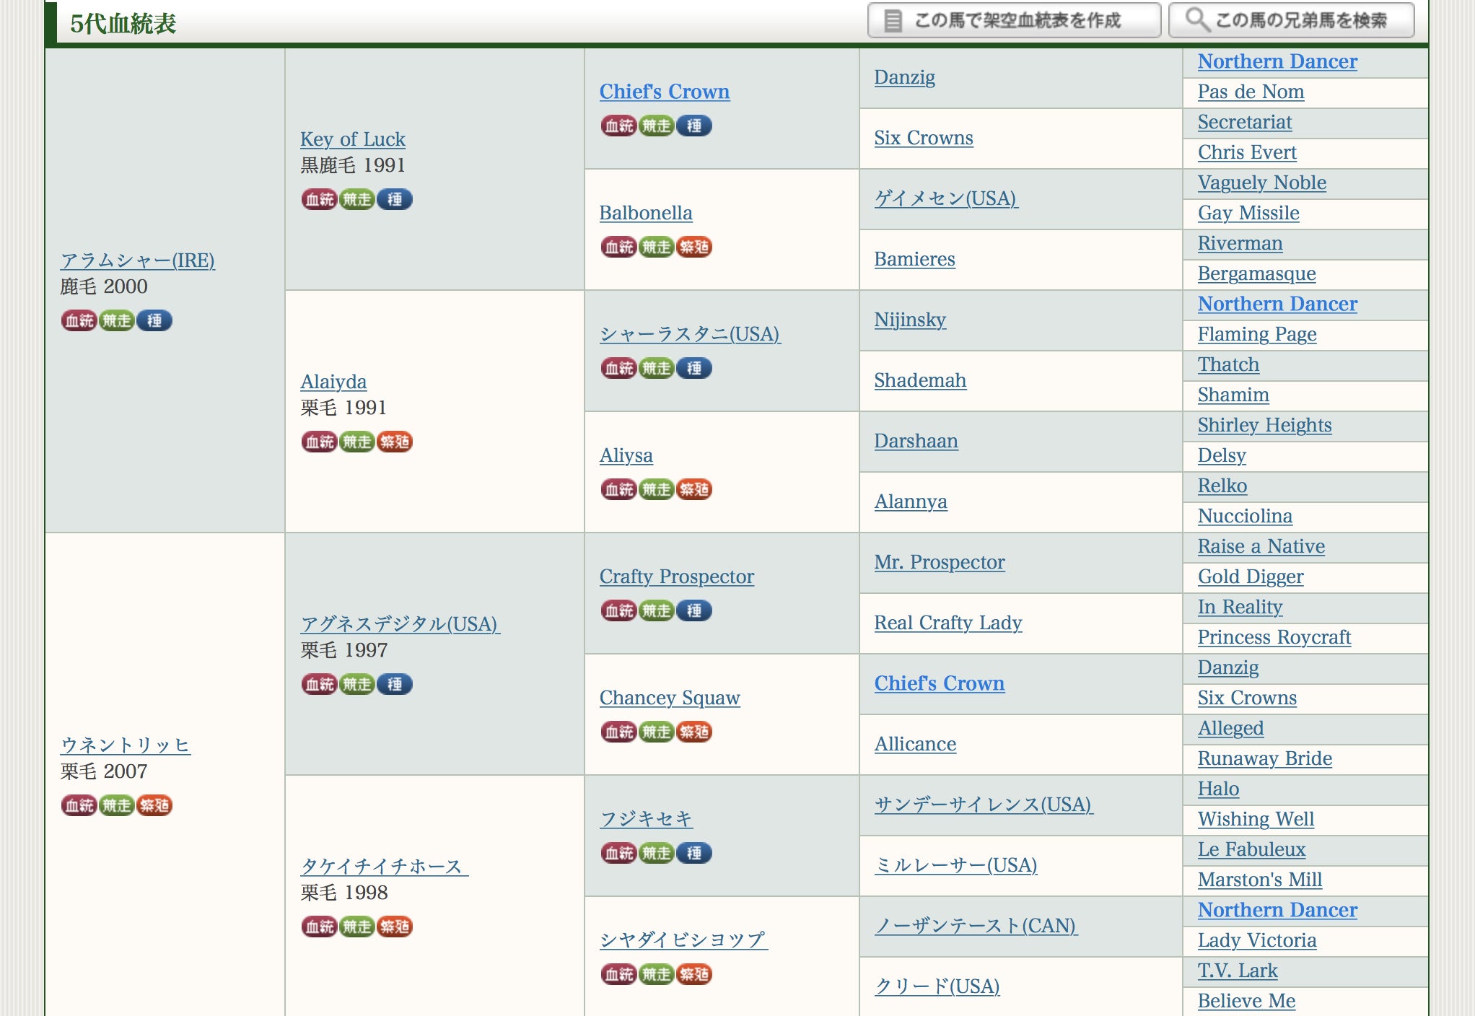Click the red 血統 icon under Key of Luck
Viewport: 1475px width, 1016px height.
[319, 199]
